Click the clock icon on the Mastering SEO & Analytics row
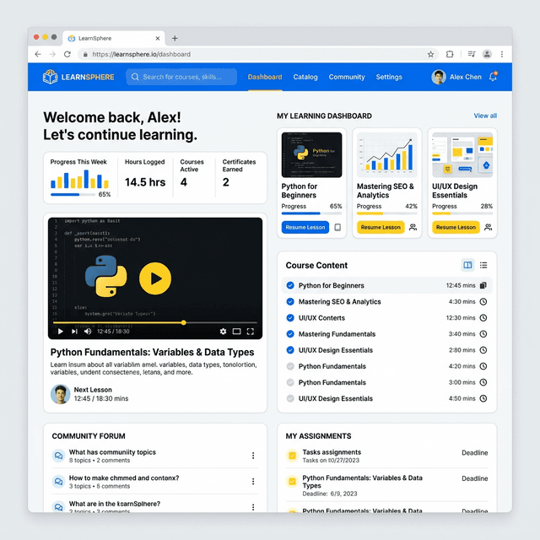This screenshot has width=540, height=540. pyautogui.click(x=483, y=302)
